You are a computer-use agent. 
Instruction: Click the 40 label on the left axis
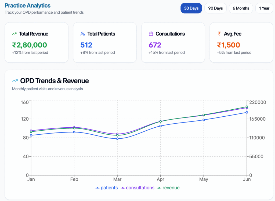click(x=26, y=156)
